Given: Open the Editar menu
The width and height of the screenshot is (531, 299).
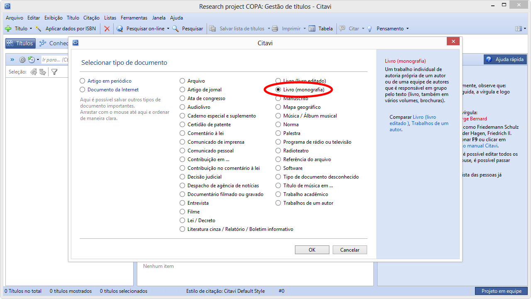Looking at the screenshot, I should (34, 18).
